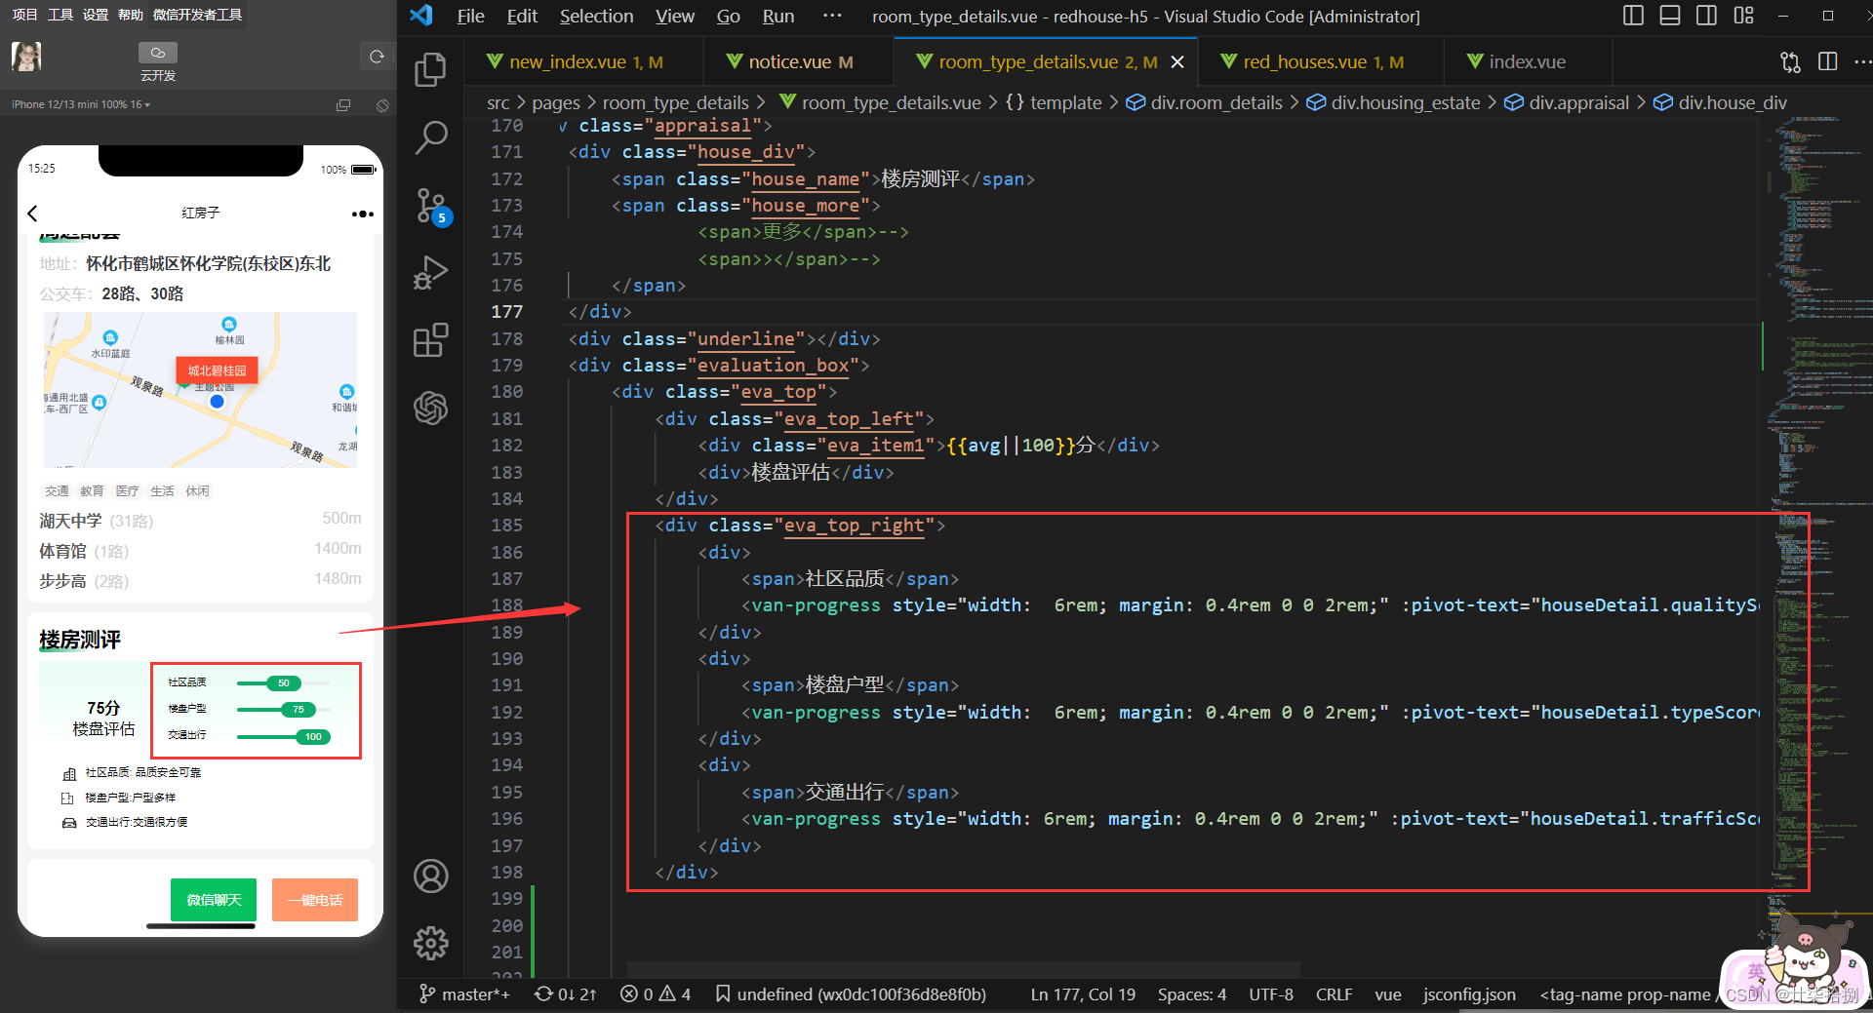Select the pages breadcrumb segment
This screenshot has height=1013, width=1873.
click(556, 102)
